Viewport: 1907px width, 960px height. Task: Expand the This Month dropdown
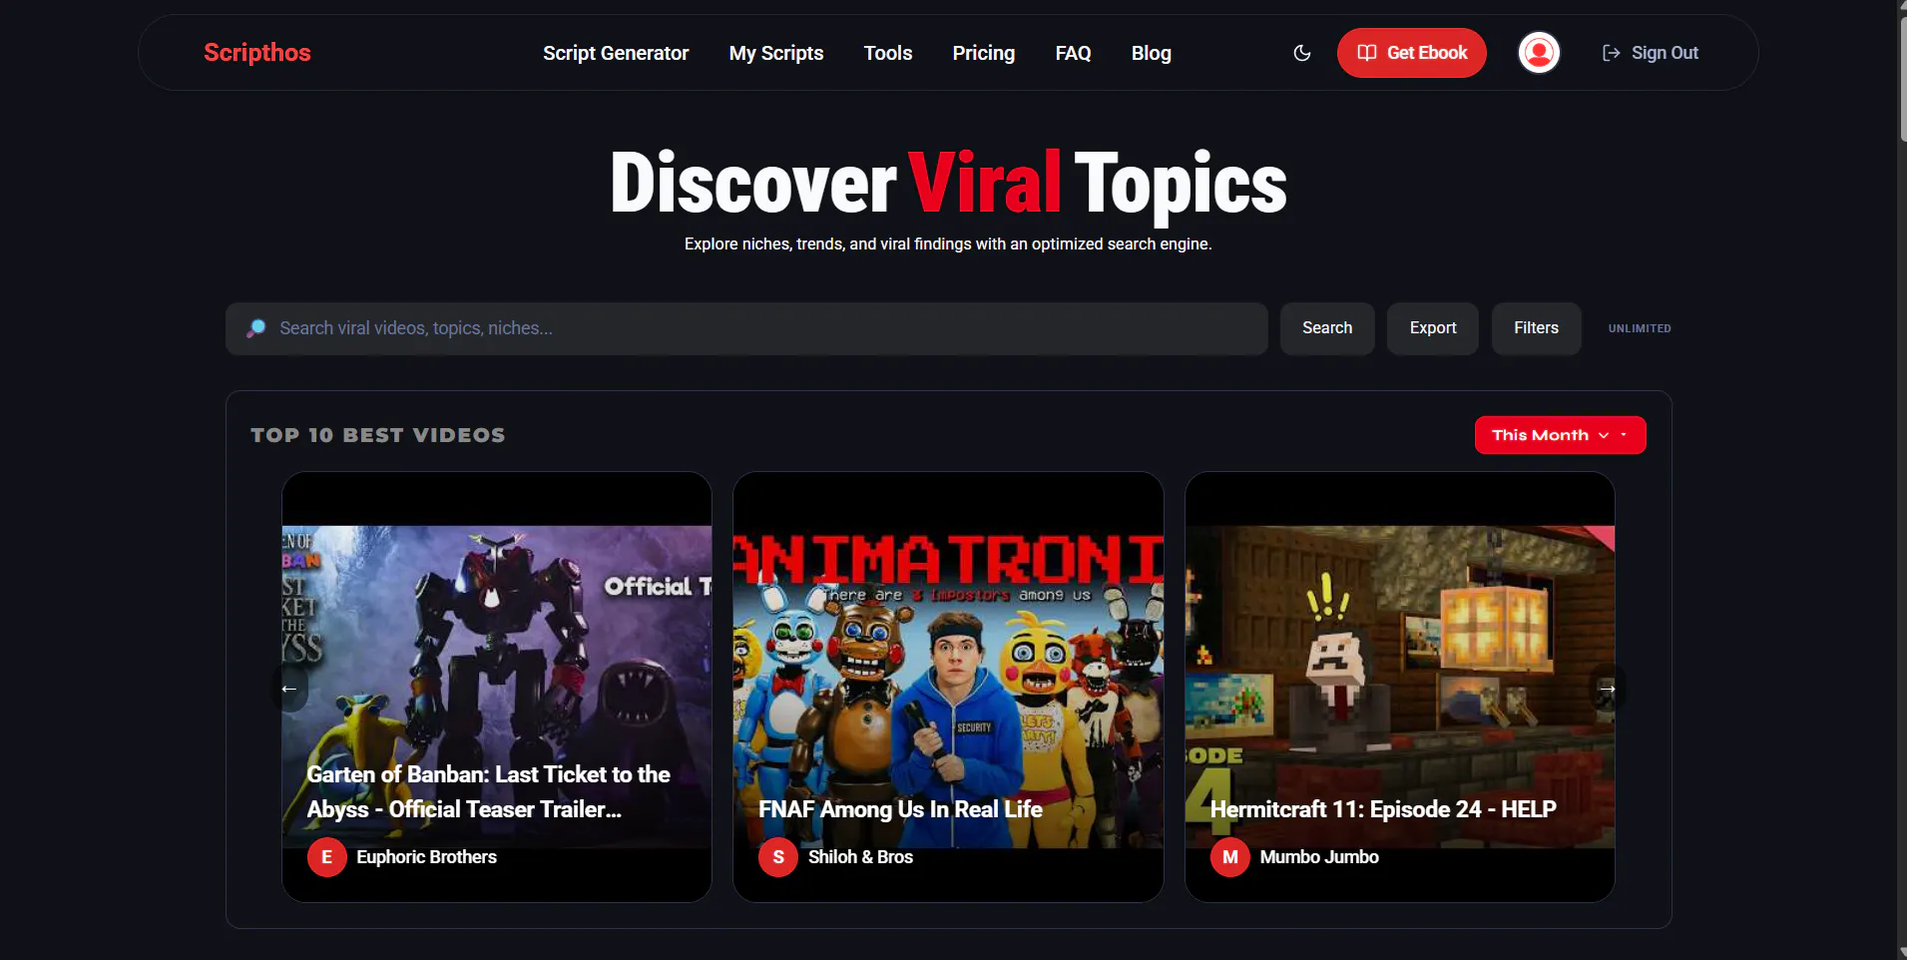1561,435
